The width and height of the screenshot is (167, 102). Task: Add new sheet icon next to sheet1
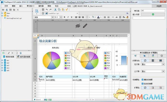click(46, 100)
